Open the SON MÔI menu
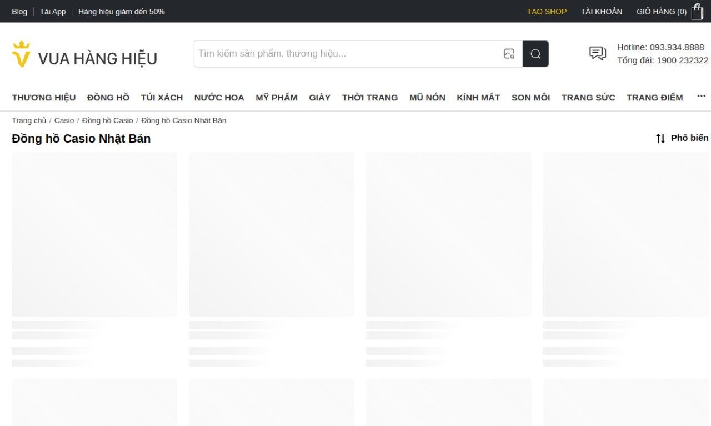 [530, 98]
